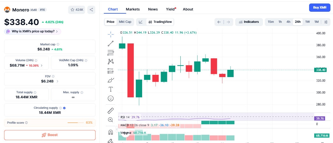Go back with the left arrow
Screen dimensions: 333x143
click(219, 22)
